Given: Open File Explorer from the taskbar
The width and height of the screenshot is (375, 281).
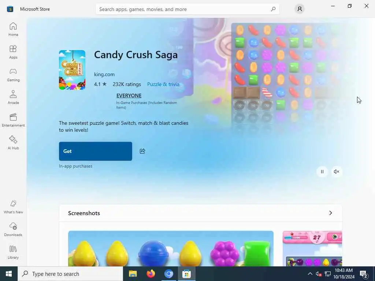Looking at the screenshot, I should pos(133,274).
